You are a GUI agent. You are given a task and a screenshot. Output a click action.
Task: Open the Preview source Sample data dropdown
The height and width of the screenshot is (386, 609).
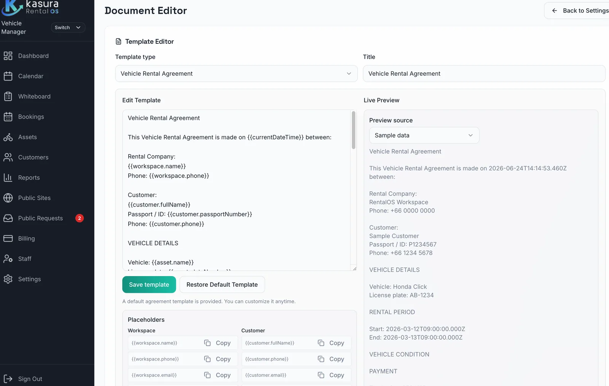(424, 135)
